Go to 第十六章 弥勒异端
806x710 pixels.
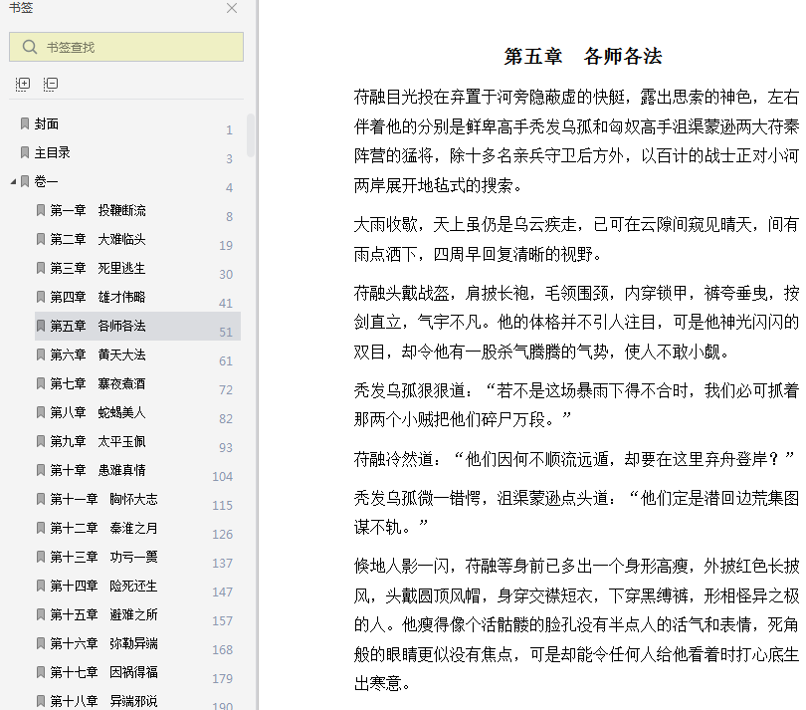tap(103, 643)
